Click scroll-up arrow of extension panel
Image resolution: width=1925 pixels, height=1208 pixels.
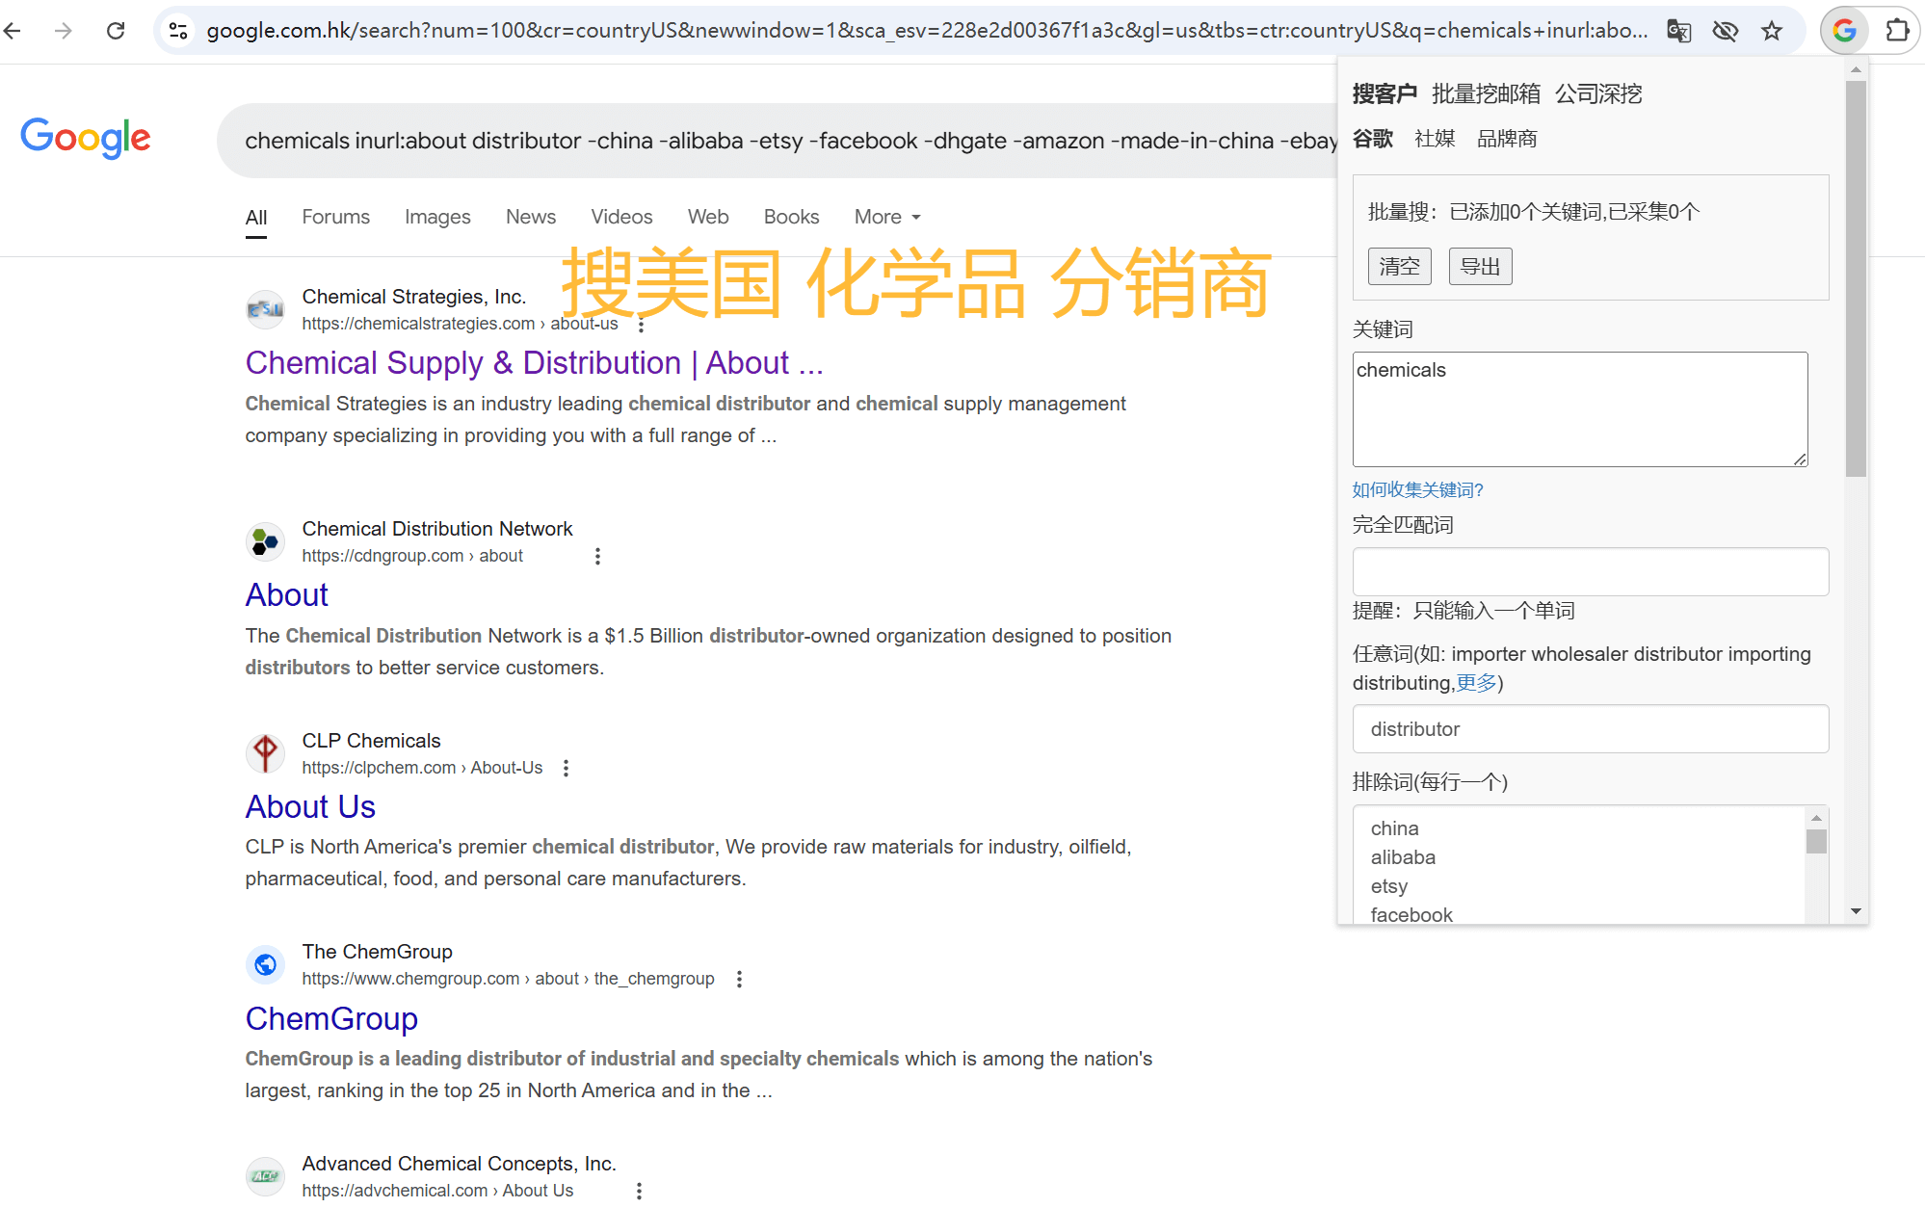(x=1856, y=69)
